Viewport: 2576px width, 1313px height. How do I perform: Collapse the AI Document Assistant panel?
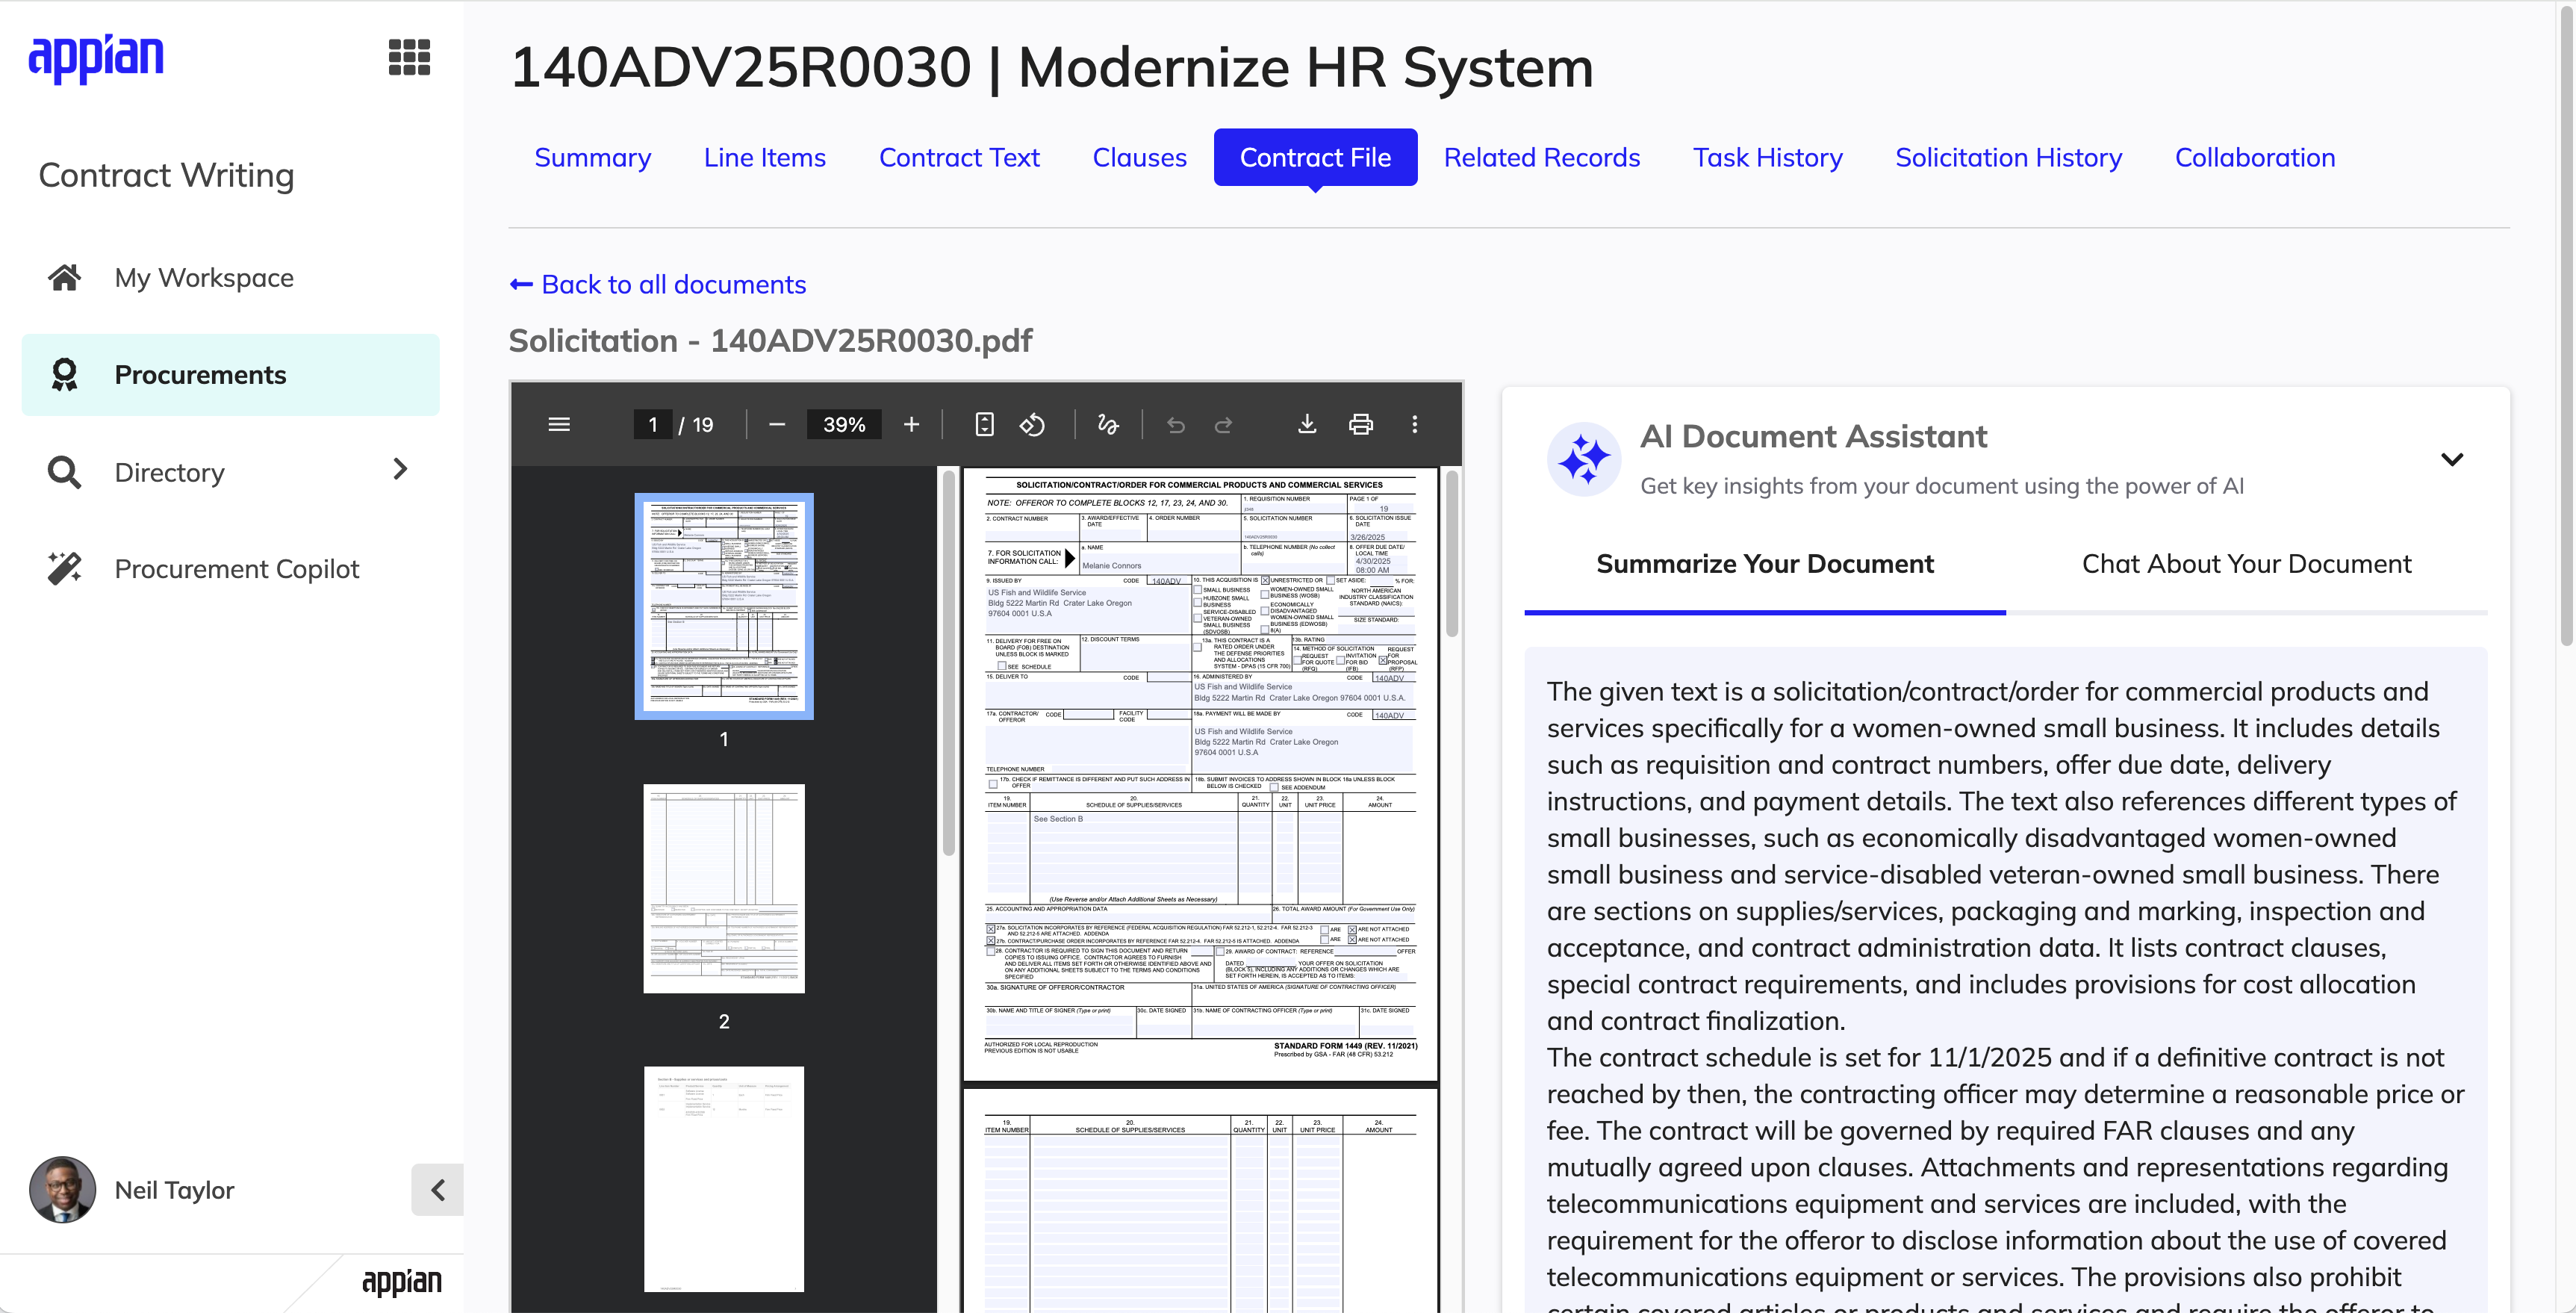tap(2451, 459)
